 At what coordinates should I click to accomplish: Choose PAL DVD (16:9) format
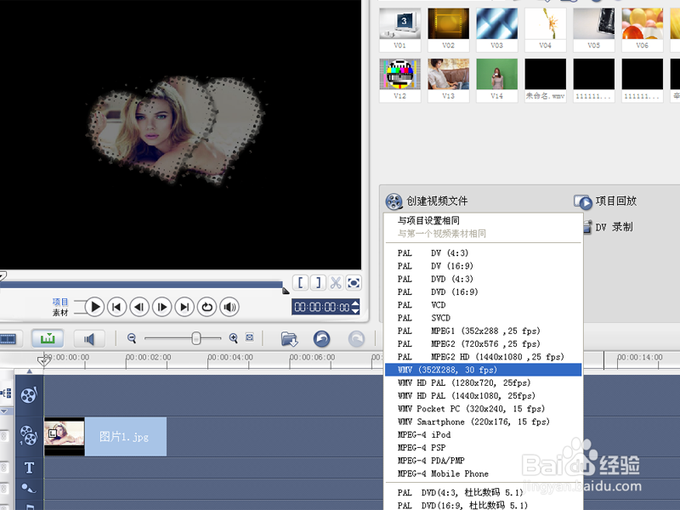point(483,292)
